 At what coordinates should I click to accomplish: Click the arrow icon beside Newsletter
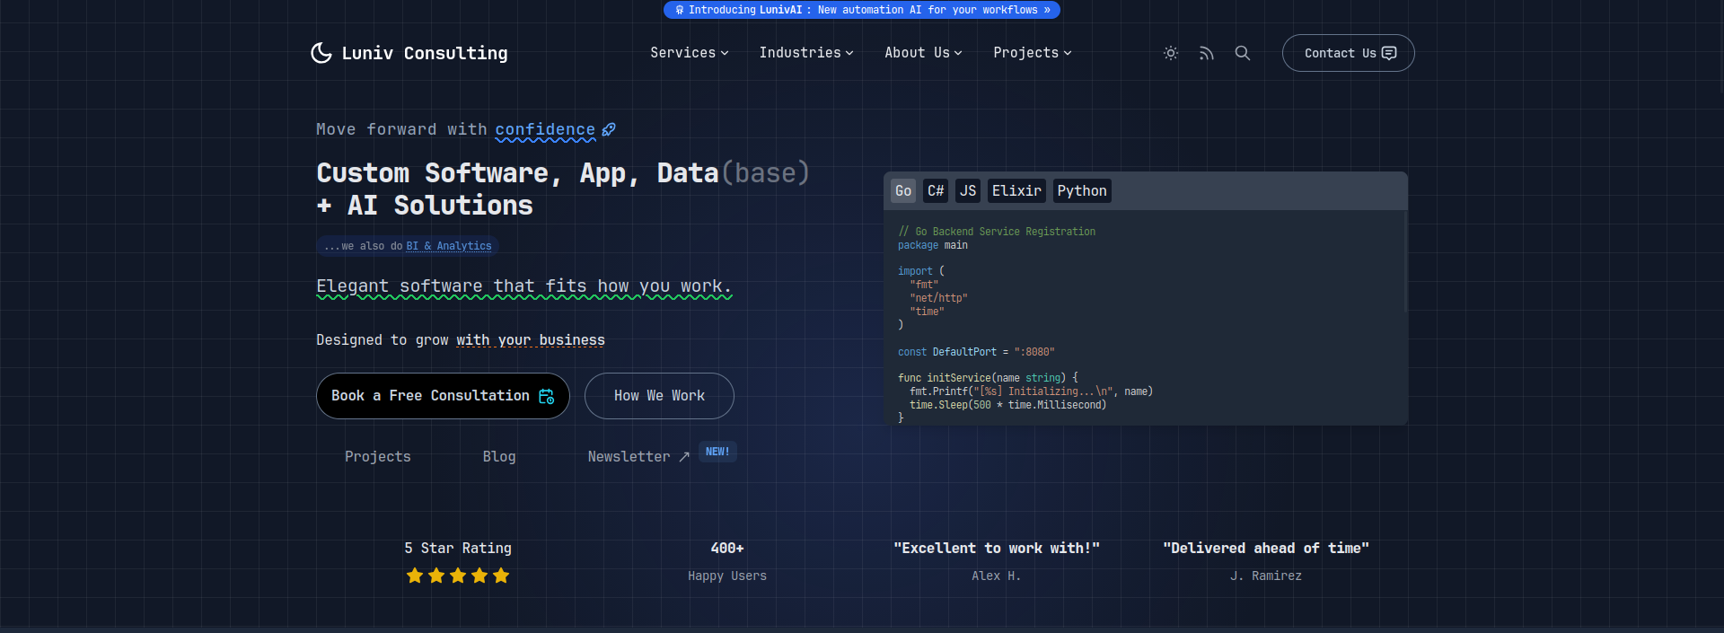pyautogui.click(x=684, y=457)
